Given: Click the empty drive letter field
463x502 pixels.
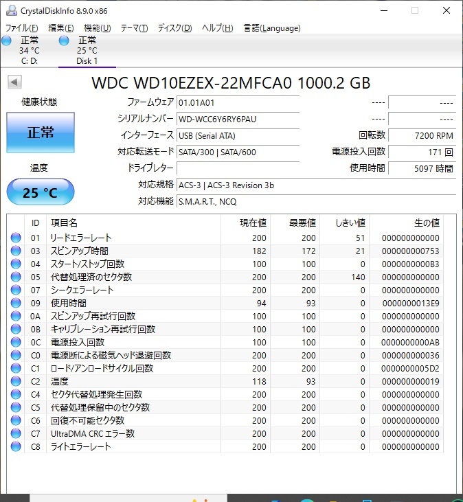Looking at the screenshot, I should point(238,168).
